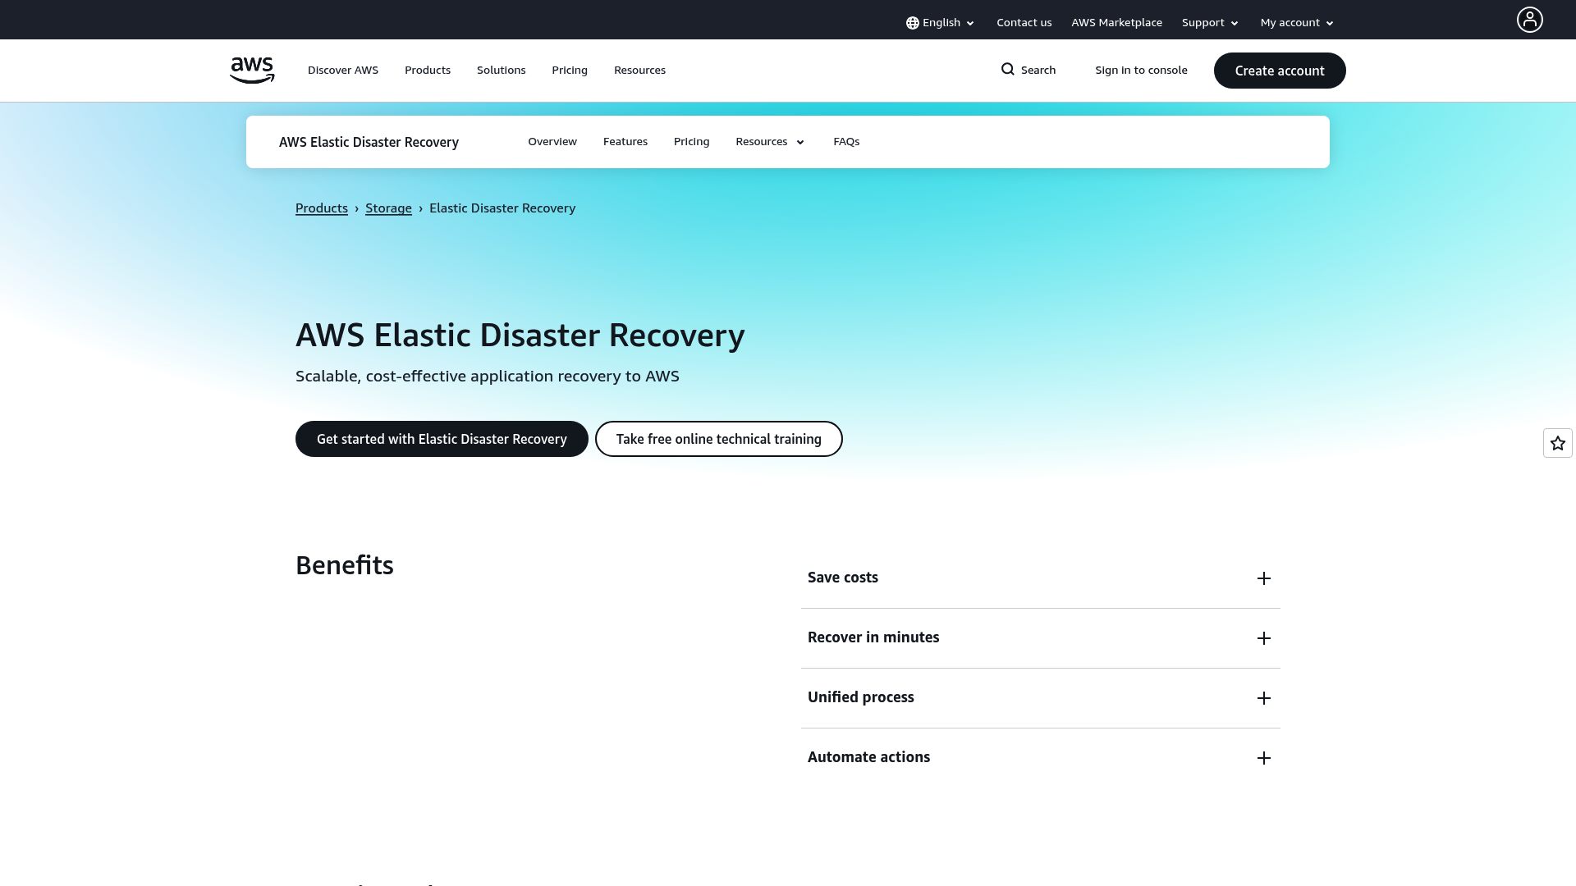Open the English language dropdown
The height and width of the screenshot is (886, 1576).
pyautogui.click(x=941, y=22)
